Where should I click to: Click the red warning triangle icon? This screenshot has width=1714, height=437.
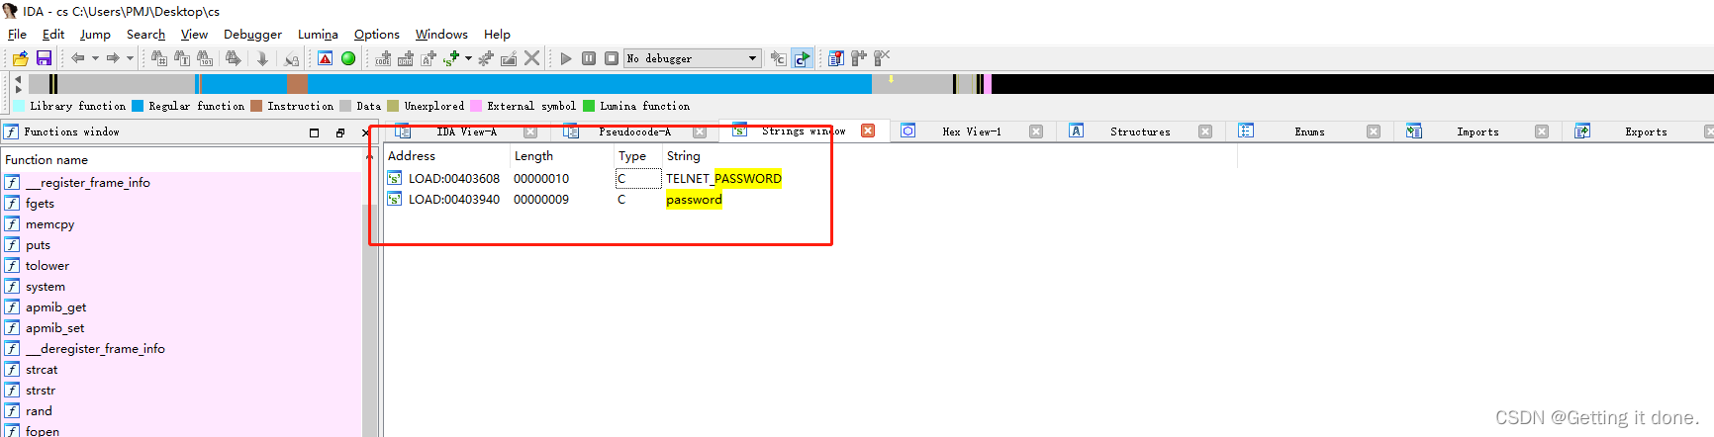(326, 58)
